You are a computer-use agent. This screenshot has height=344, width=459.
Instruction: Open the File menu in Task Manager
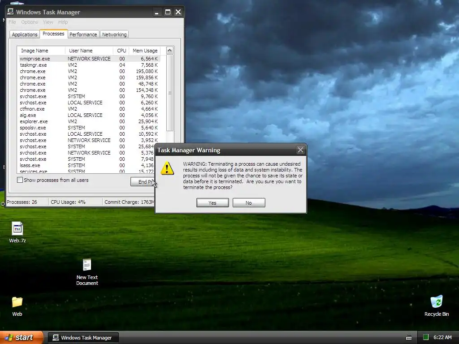coord(12,22)
